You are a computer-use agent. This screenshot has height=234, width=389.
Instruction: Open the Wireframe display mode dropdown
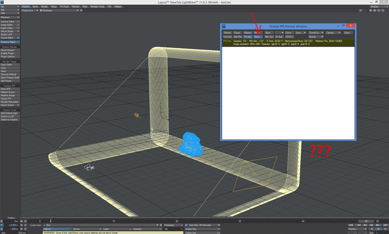pyautogui.click(x=59, y=10)
